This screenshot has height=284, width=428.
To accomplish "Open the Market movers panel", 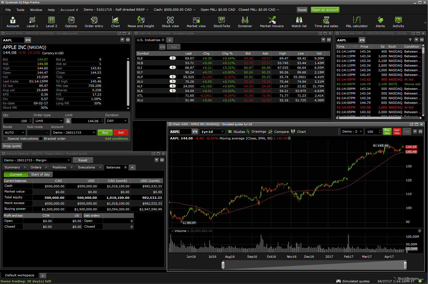I will click(x=272, y=22).
